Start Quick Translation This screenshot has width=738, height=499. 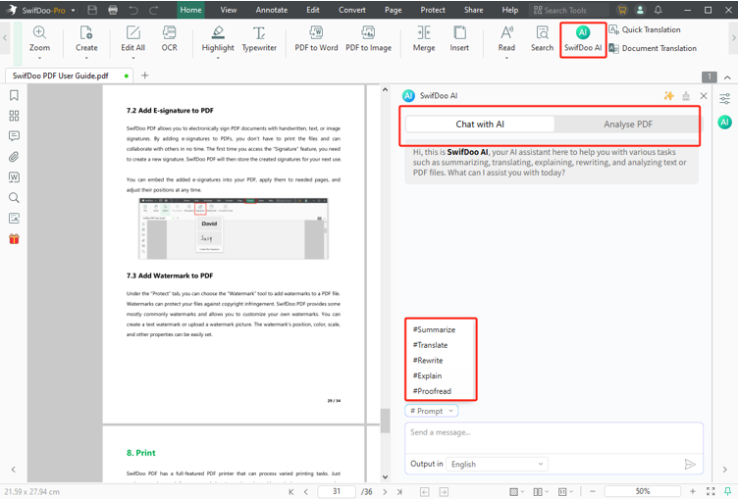point(645,29)
